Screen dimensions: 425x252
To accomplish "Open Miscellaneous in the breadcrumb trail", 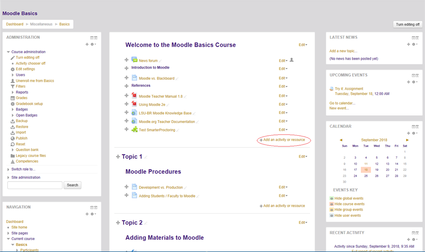I will [x=41, y=24].
